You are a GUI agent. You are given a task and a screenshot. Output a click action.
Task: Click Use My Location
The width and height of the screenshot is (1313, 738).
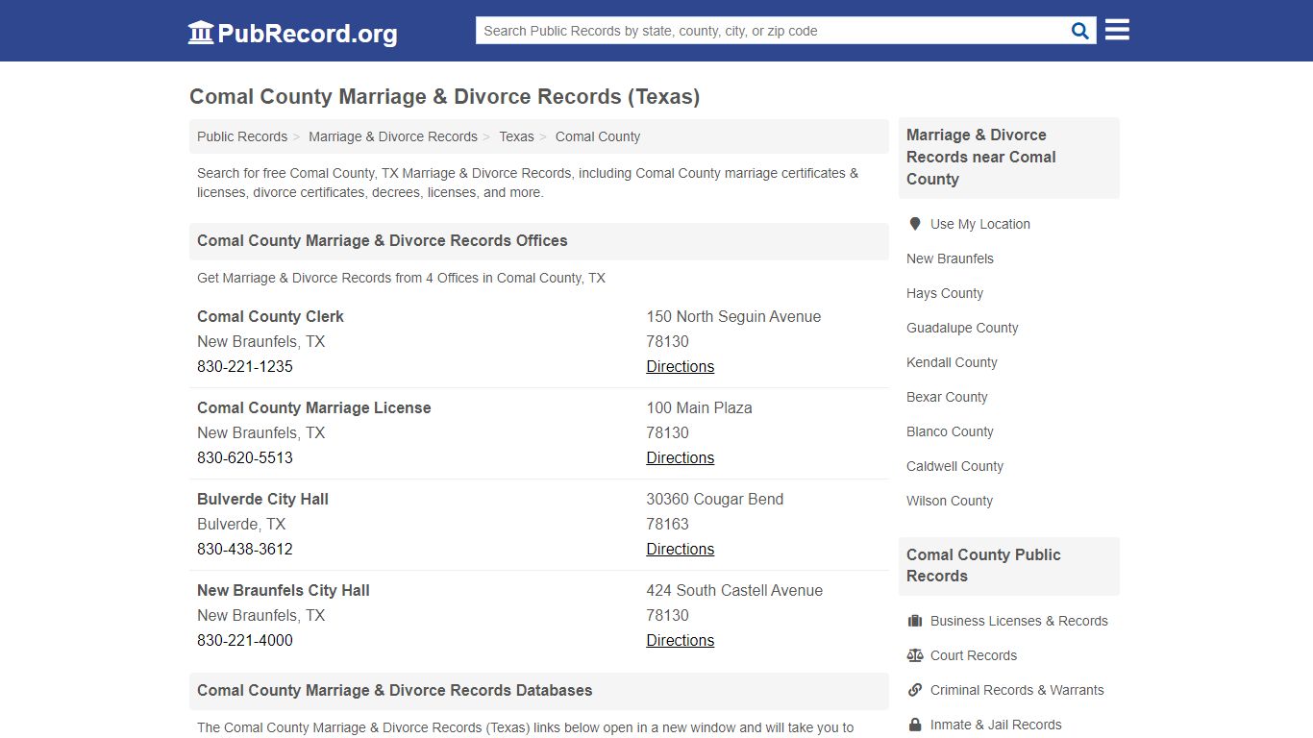tap(980, 224)
